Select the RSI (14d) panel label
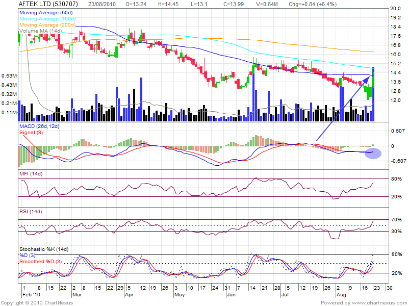Image resolution: width=408 pixels, height=306 pixels. point(31,212)
